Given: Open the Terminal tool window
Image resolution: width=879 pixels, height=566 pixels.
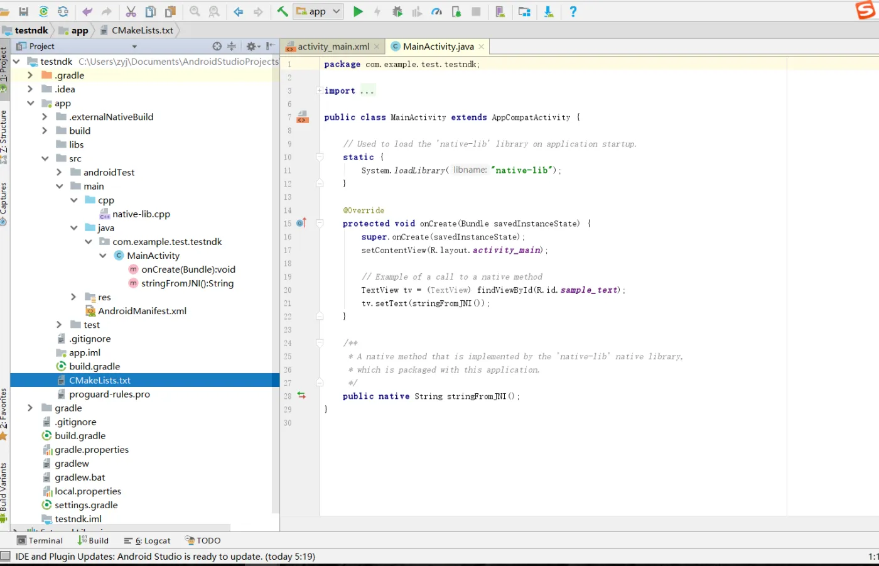Looking at the screenshot, I should click(40, 540).
